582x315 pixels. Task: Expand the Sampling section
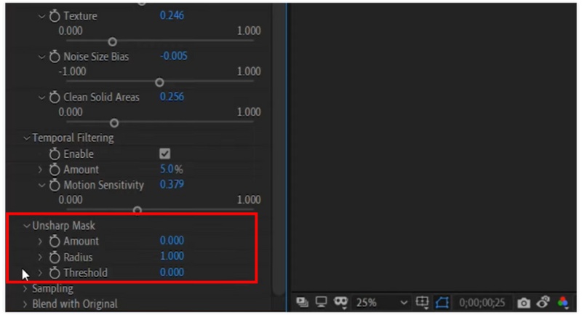26,289
